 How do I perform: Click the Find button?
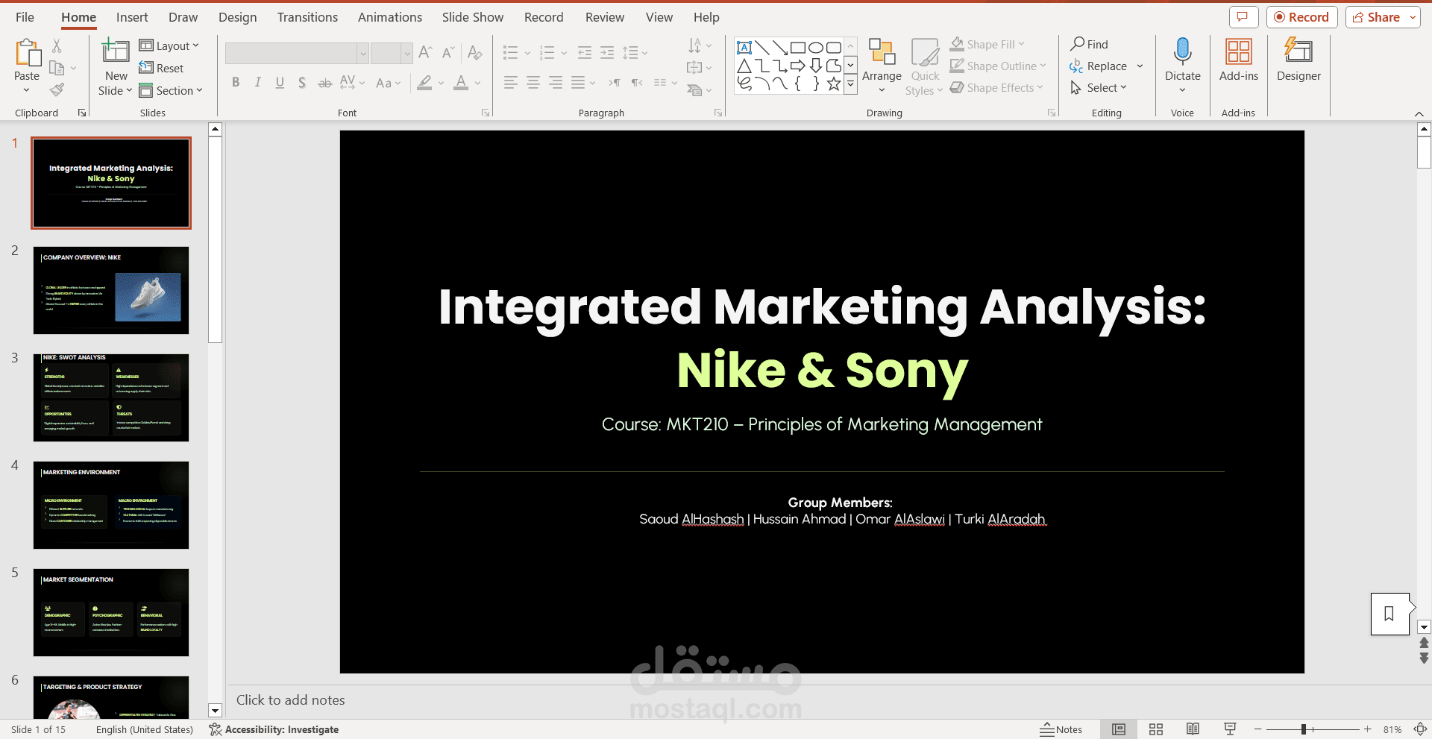pos(1090,44)
